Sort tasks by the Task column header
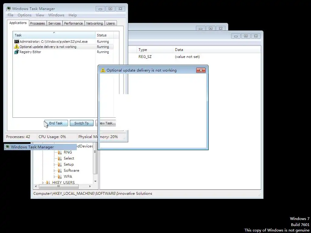 pyautogui.click(x=54, y=35)
